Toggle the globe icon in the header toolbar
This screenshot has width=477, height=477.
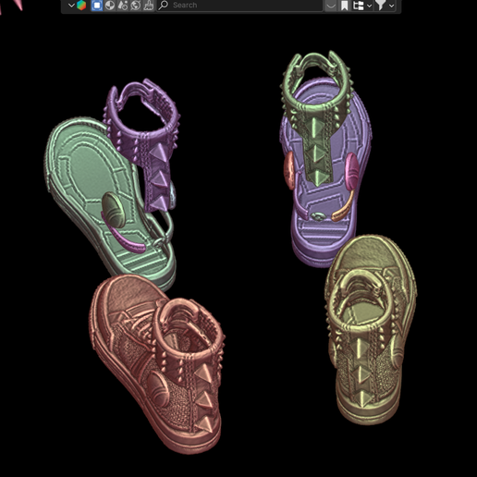(136, 6)
